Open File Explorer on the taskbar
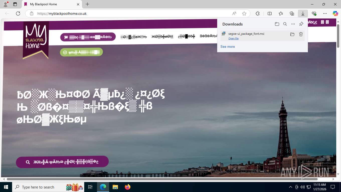 115,187
